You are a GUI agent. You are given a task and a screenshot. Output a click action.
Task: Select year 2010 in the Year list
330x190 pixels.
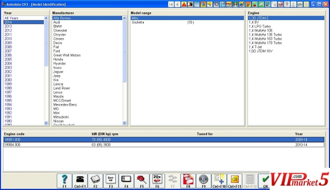[x=24, y=39]
